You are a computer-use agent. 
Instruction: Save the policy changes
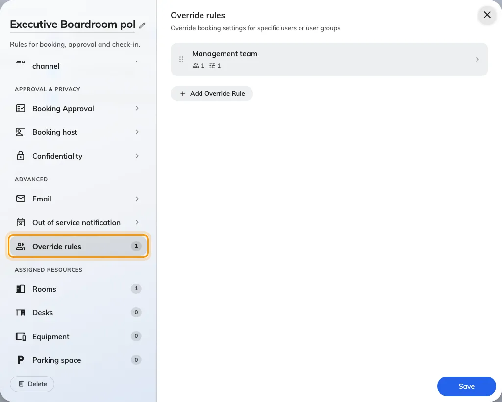467,386
